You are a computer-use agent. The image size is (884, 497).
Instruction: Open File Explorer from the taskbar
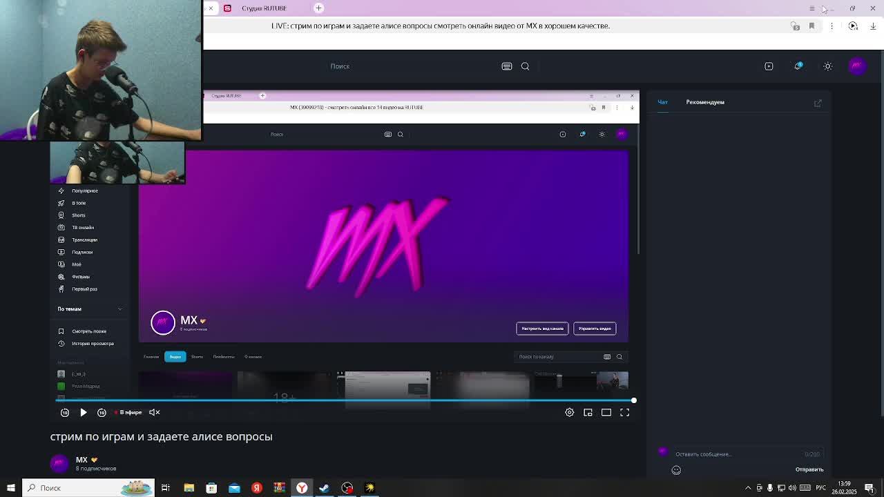pyautogui.click(x=189, y=488)
